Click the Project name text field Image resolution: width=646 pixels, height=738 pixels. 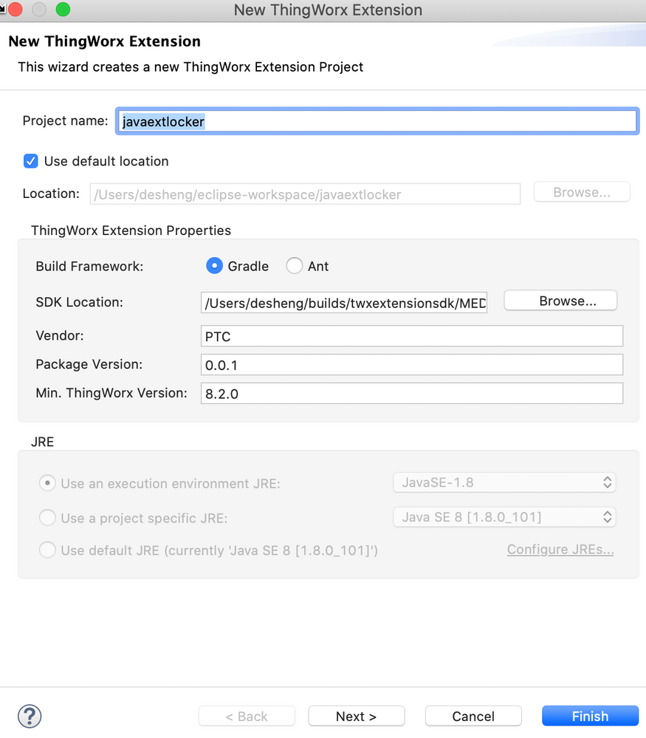(x=377, y=121)
